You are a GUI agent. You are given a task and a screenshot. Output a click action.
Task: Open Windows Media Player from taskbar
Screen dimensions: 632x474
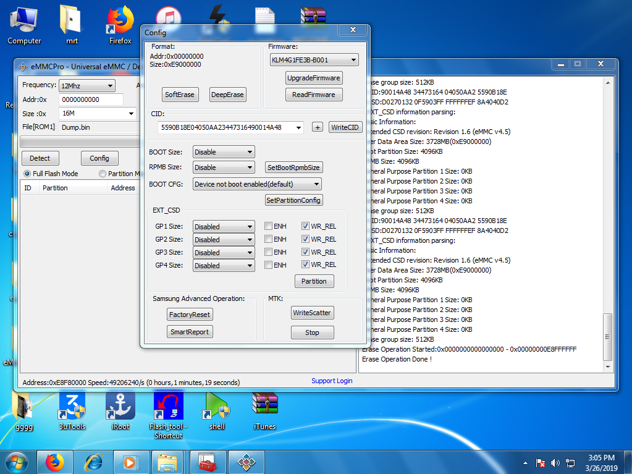[132, 462]
